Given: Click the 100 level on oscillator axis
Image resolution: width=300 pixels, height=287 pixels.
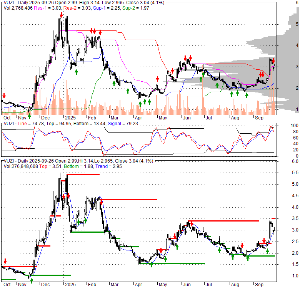Looking at the screenshot, I should click(x=295, y=126).
